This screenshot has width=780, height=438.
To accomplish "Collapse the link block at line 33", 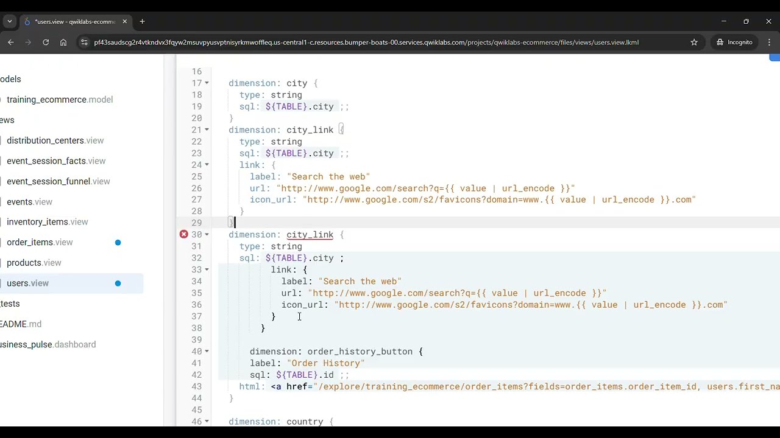I will click(x=207, y=269).
